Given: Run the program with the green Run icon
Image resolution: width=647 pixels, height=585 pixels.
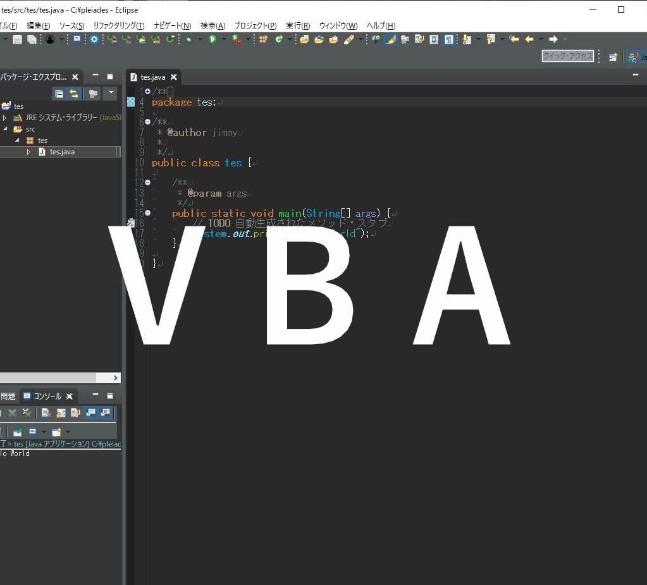Looking at the screenshot, I should pyautogui.click(x=212, y=39).
